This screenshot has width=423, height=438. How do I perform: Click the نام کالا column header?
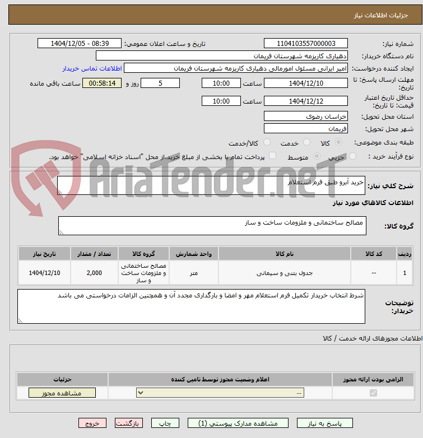tap(285, 254)
